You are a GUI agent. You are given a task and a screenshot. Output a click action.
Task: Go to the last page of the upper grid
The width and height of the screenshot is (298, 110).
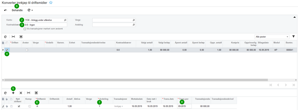(294, 85)
